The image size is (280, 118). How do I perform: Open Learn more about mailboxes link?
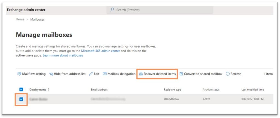(63, 55)
